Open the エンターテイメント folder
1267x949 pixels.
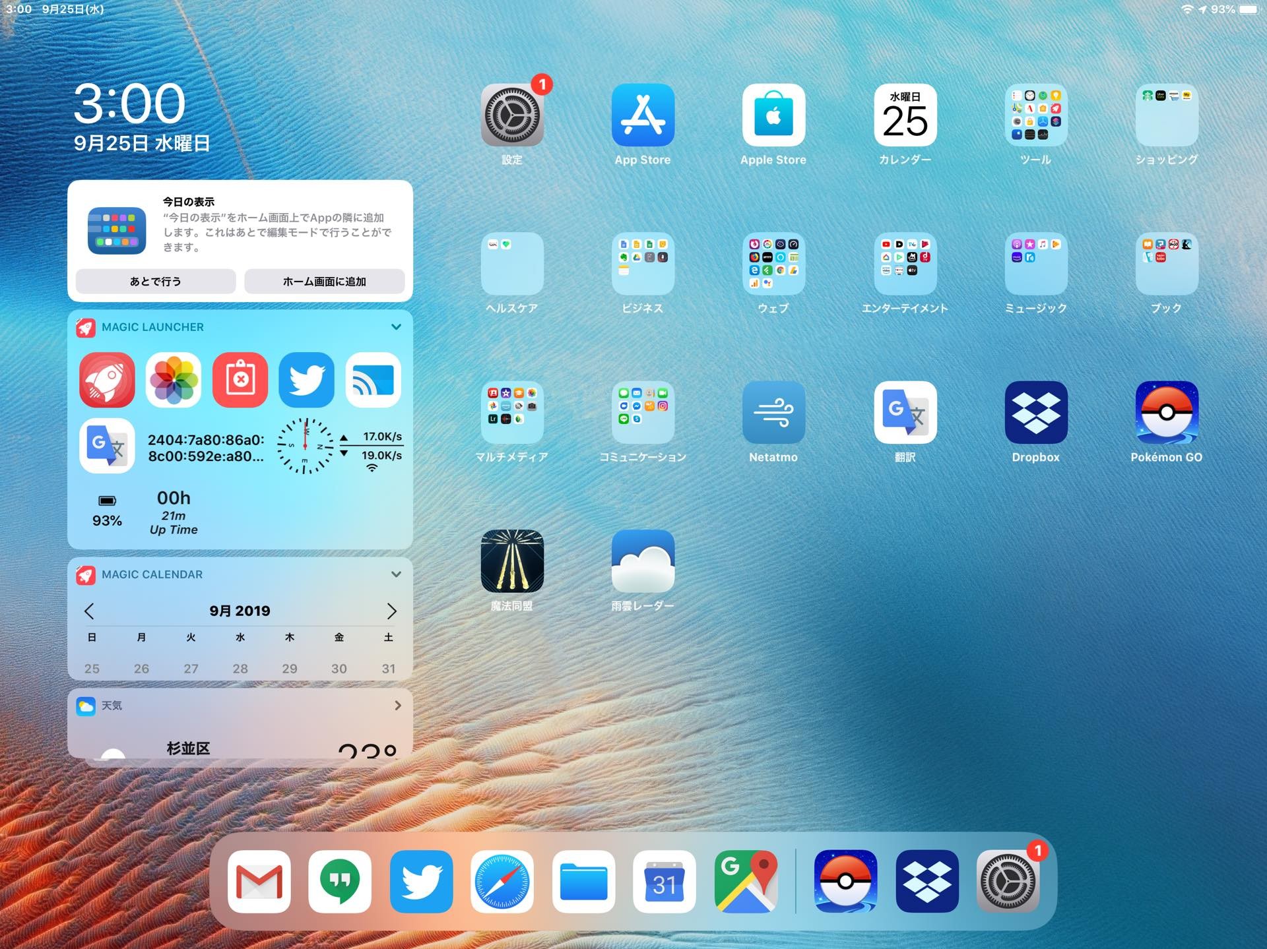coord(905,264)
